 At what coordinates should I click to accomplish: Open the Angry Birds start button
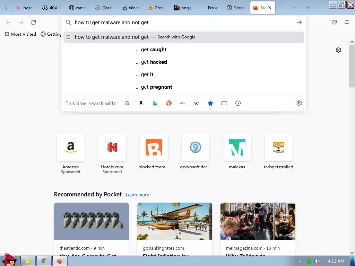pos(9,260)
